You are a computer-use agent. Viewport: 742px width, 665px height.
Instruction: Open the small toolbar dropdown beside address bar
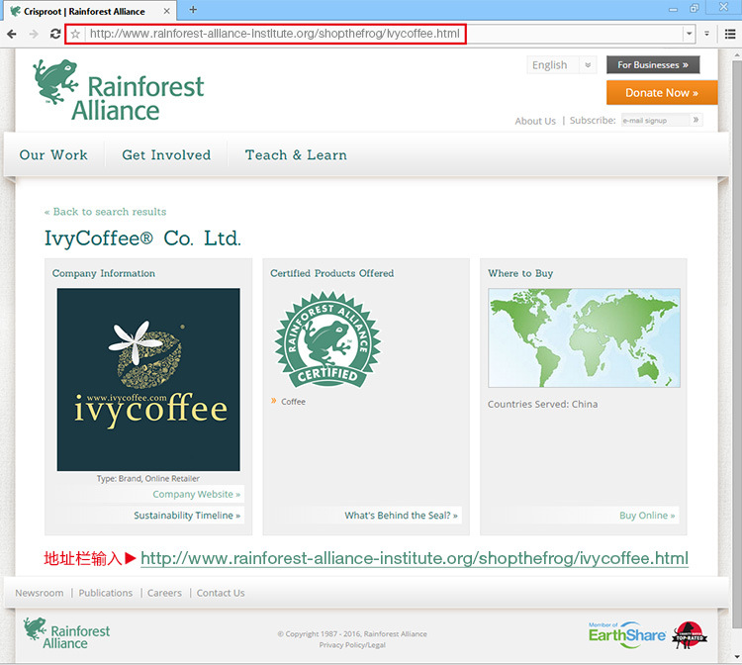(x=706, y=34)
